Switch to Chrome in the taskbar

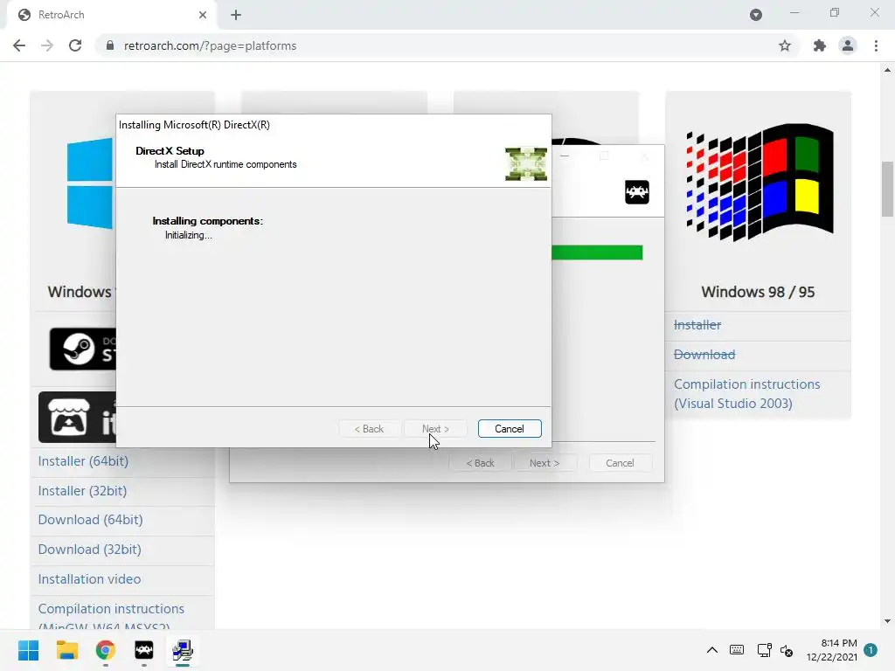pos(105,650)
